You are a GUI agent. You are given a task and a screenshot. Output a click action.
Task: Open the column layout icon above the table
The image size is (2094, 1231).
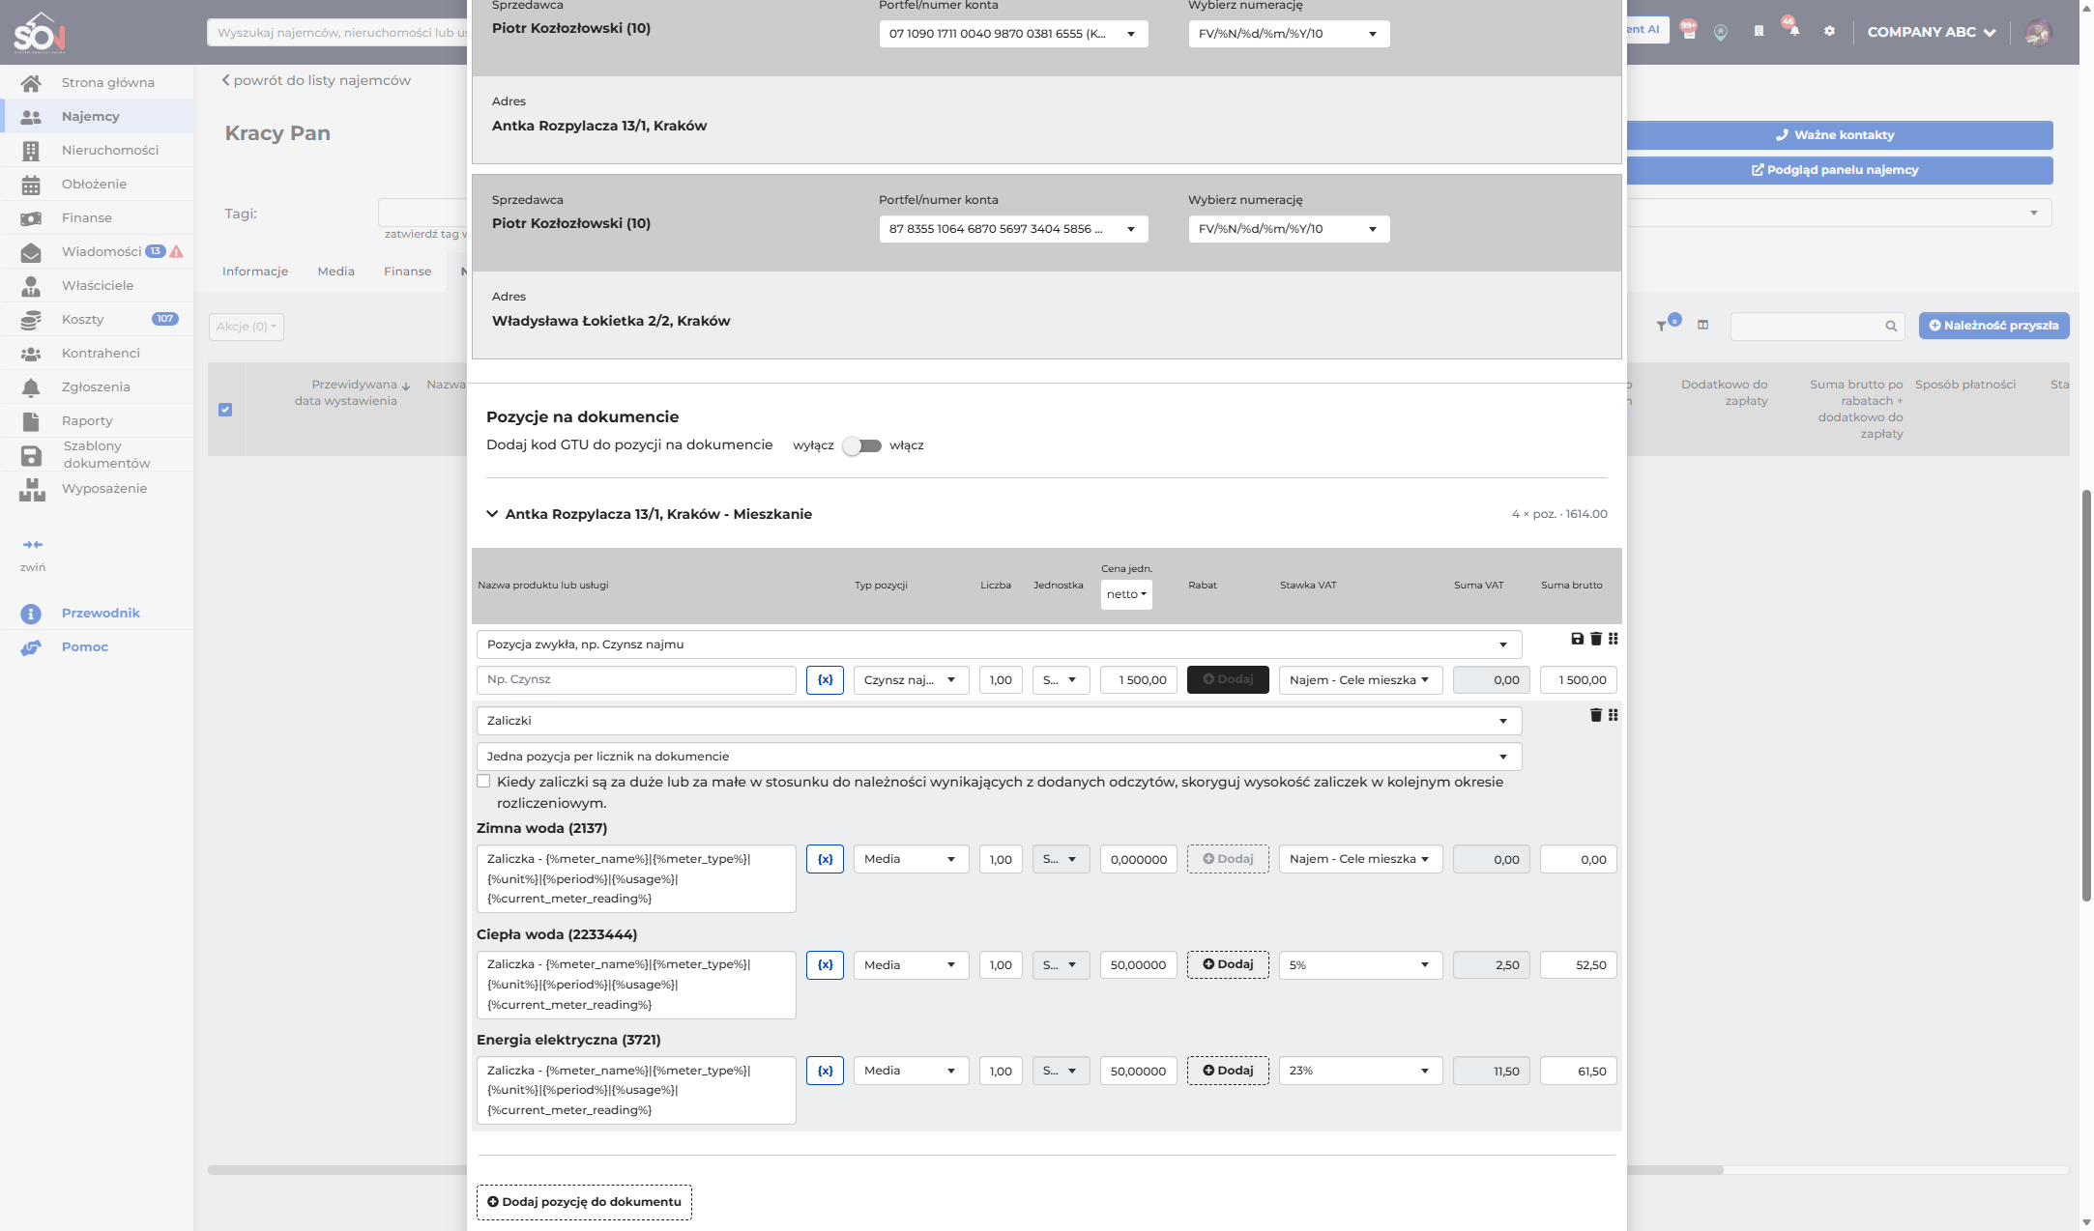pos(1703,326)
